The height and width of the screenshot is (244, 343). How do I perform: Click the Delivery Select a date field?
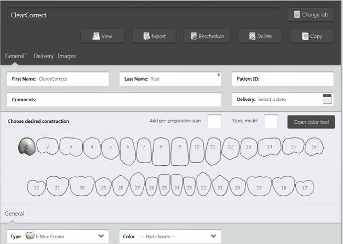(x=283, y=99)
